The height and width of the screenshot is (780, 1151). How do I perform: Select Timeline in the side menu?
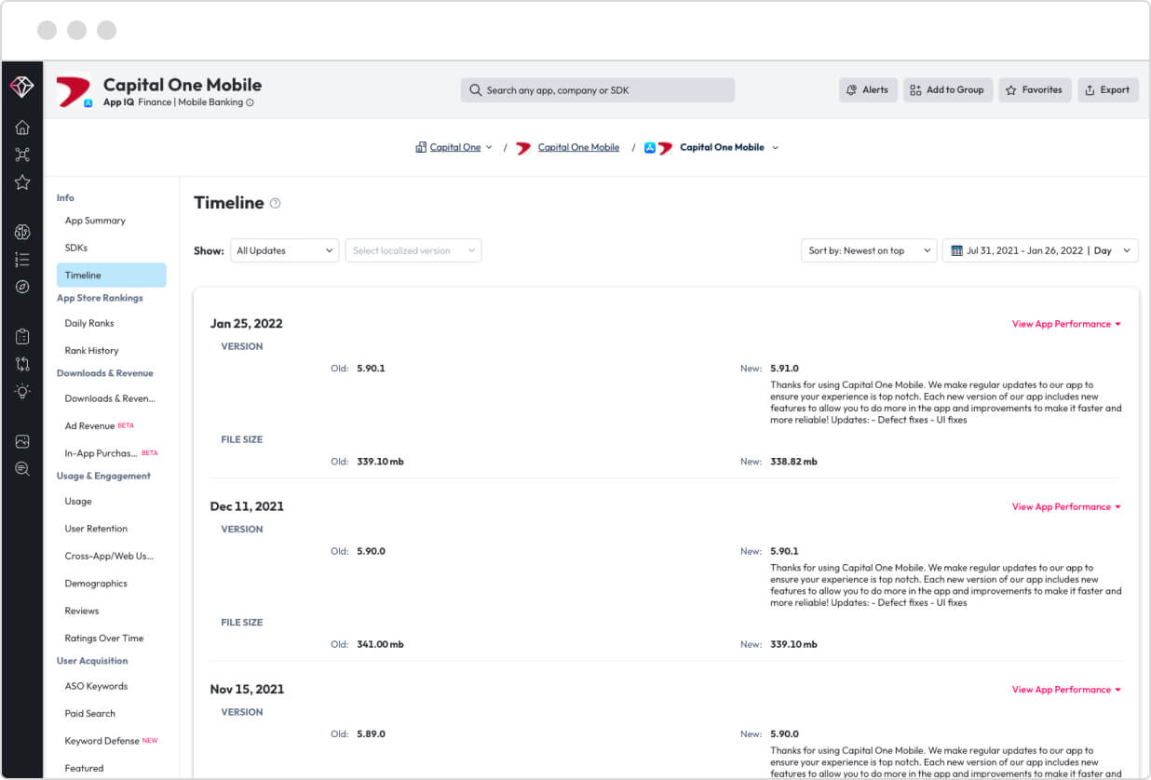(x=112, y=275)
